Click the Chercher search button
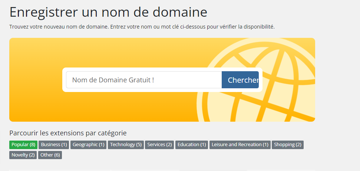This screenshot has height=171, width=360. coord(240,80)
